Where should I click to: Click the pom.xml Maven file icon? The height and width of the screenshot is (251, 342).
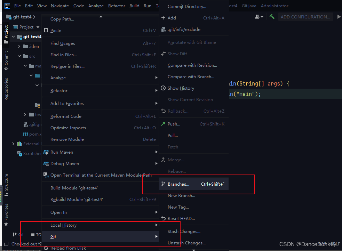[25, 134]
